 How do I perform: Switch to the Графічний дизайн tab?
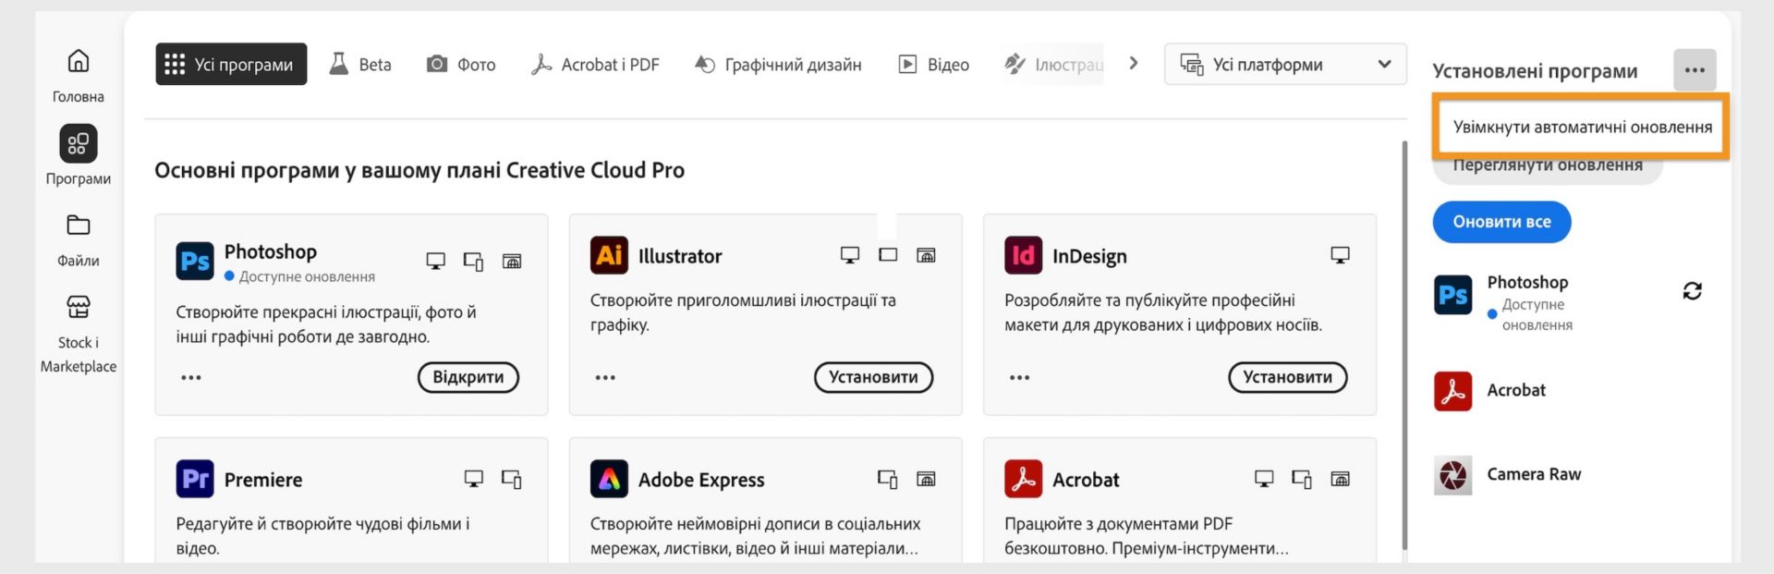tap(778, 64)
